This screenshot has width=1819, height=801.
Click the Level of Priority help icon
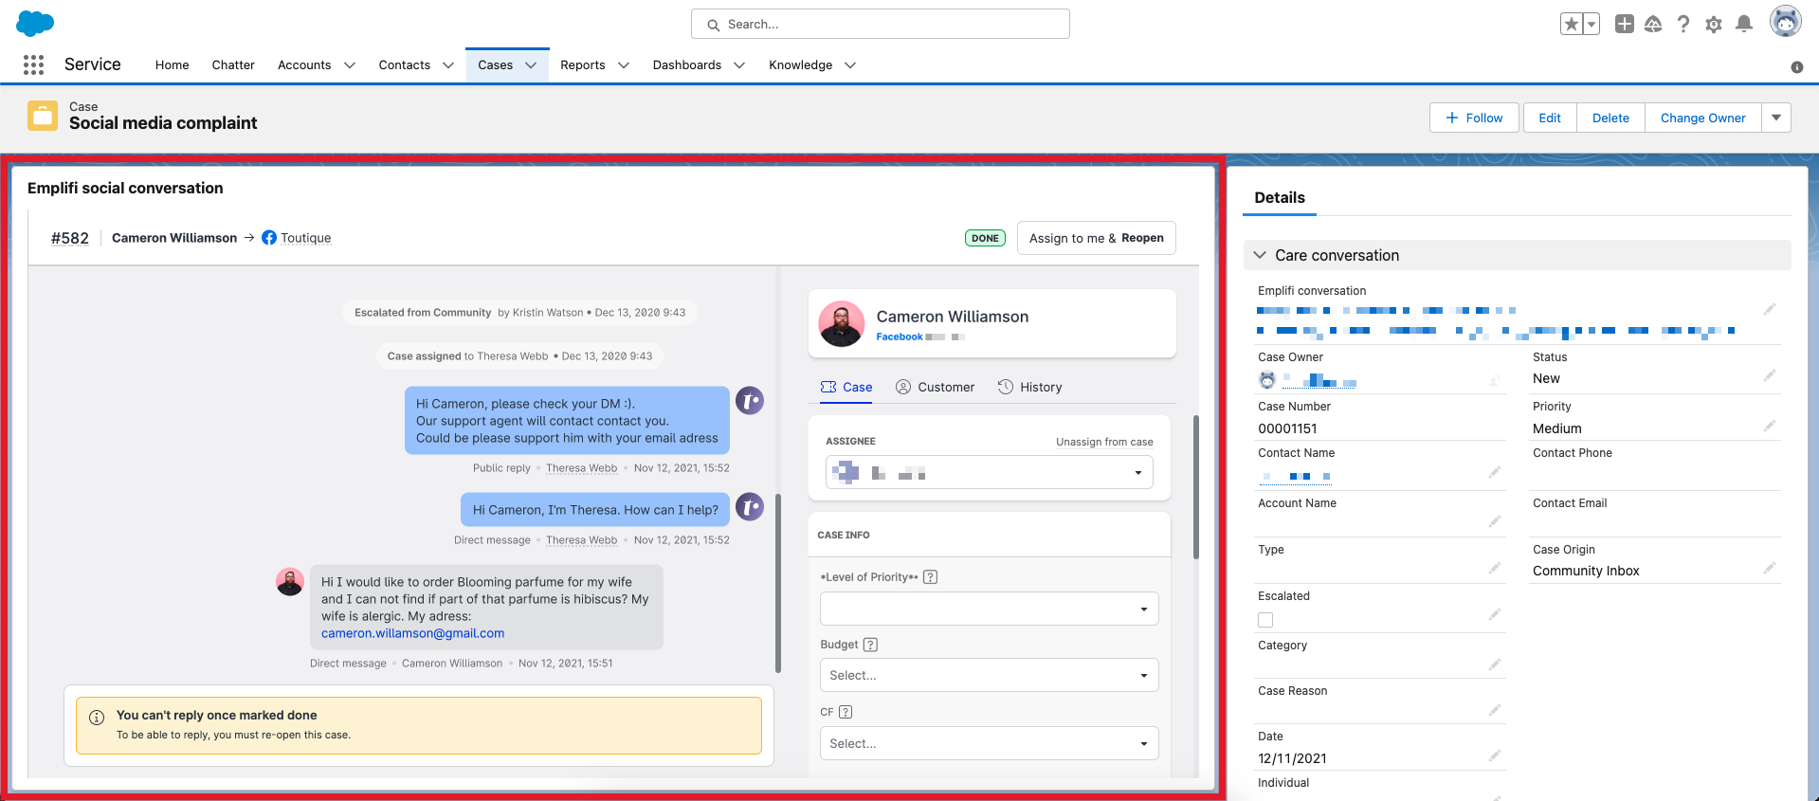pos(930,577)
